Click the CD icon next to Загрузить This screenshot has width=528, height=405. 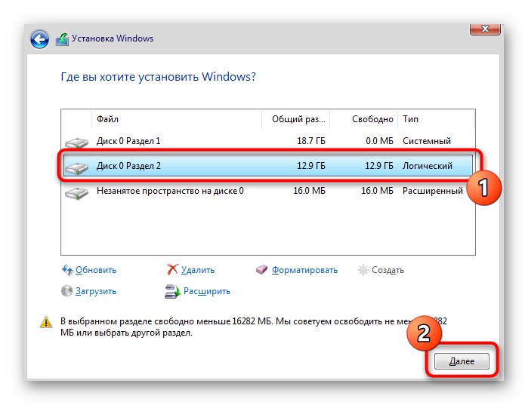coord(66,290)
